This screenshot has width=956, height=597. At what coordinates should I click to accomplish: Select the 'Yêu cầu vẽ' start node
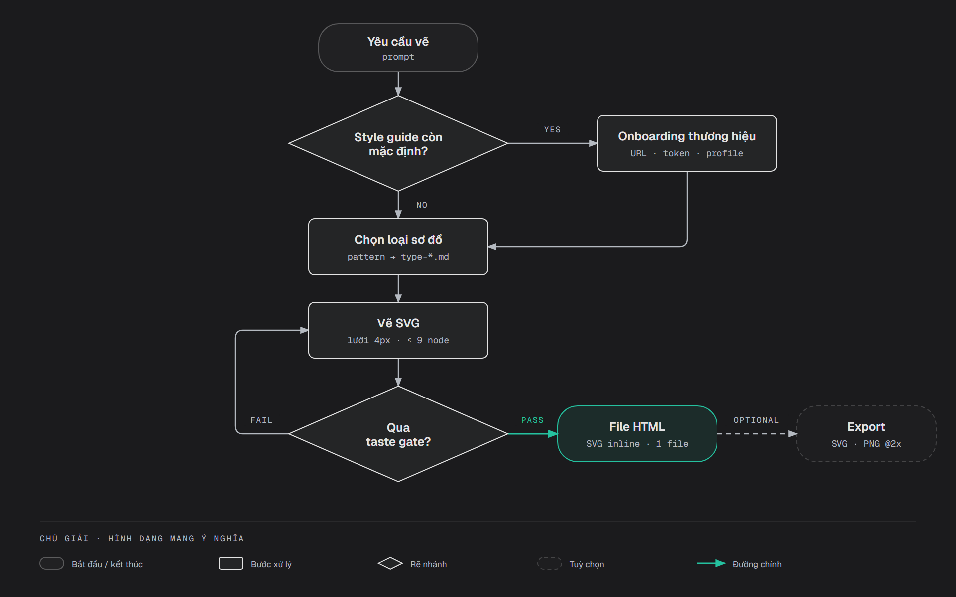[x=398, y=48]
